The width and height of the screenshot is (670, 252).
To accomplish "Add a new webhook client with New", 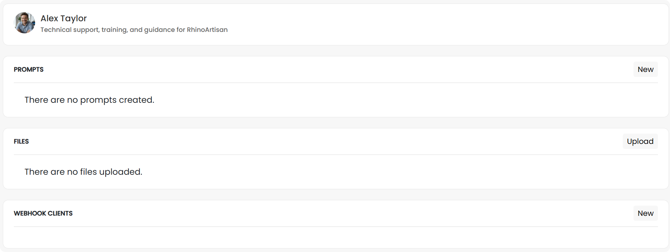I will [646, 213].
